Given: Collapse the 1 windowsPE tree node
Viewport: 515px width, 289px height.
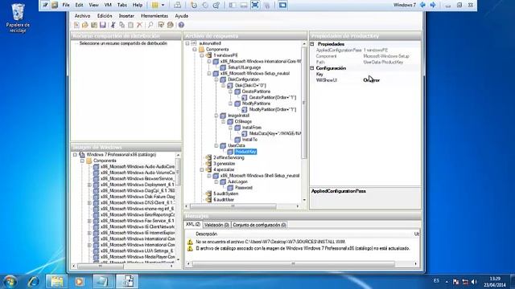Looking at the screenshot, I should coord(202,55).
